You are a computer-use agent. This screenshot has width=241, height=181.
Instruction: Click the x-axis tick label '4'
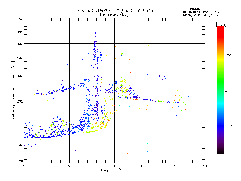(114, 166)
